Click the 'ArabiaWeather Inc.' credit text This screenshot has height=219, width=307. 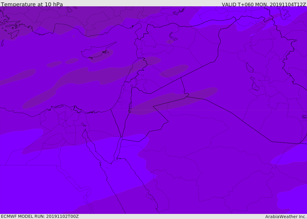286,217
